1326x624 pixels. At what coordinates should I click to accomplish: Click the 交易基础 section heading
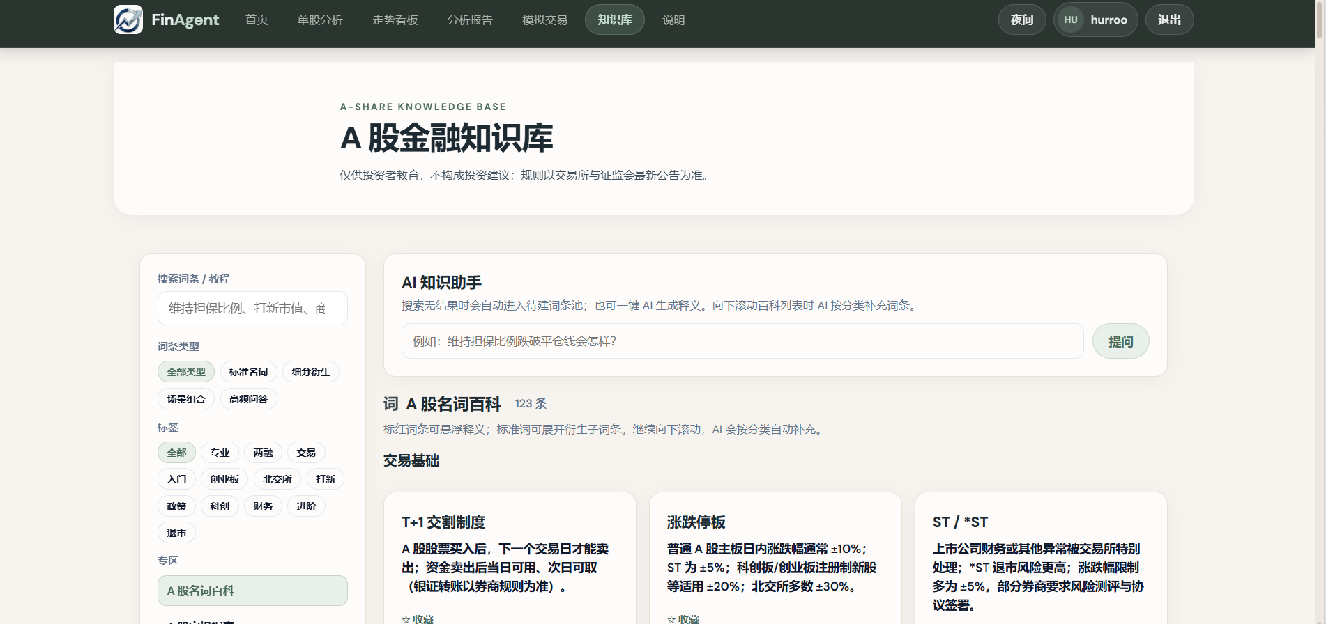[411, 461]
